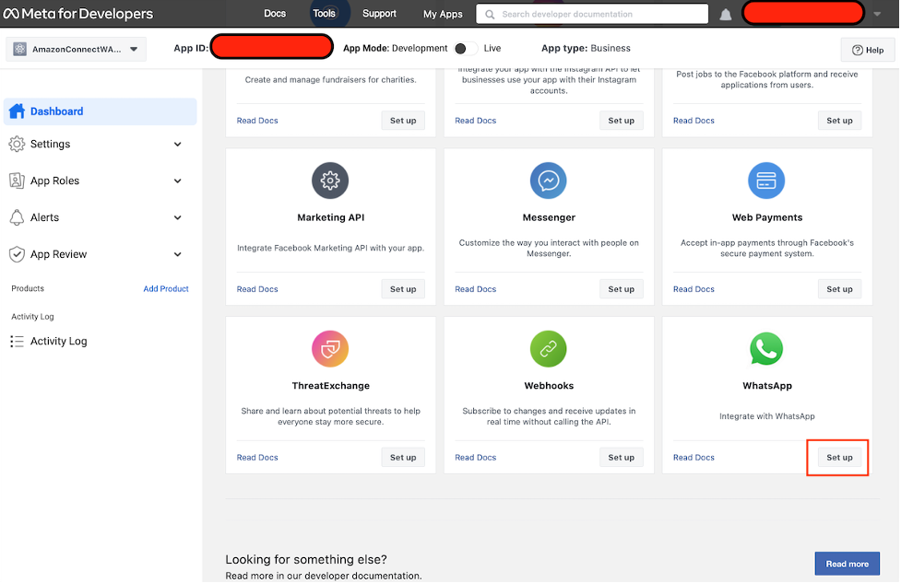This screenshot has height=583, width=901.
Task: Set up the Instagram API product
Action: [622, 121]
